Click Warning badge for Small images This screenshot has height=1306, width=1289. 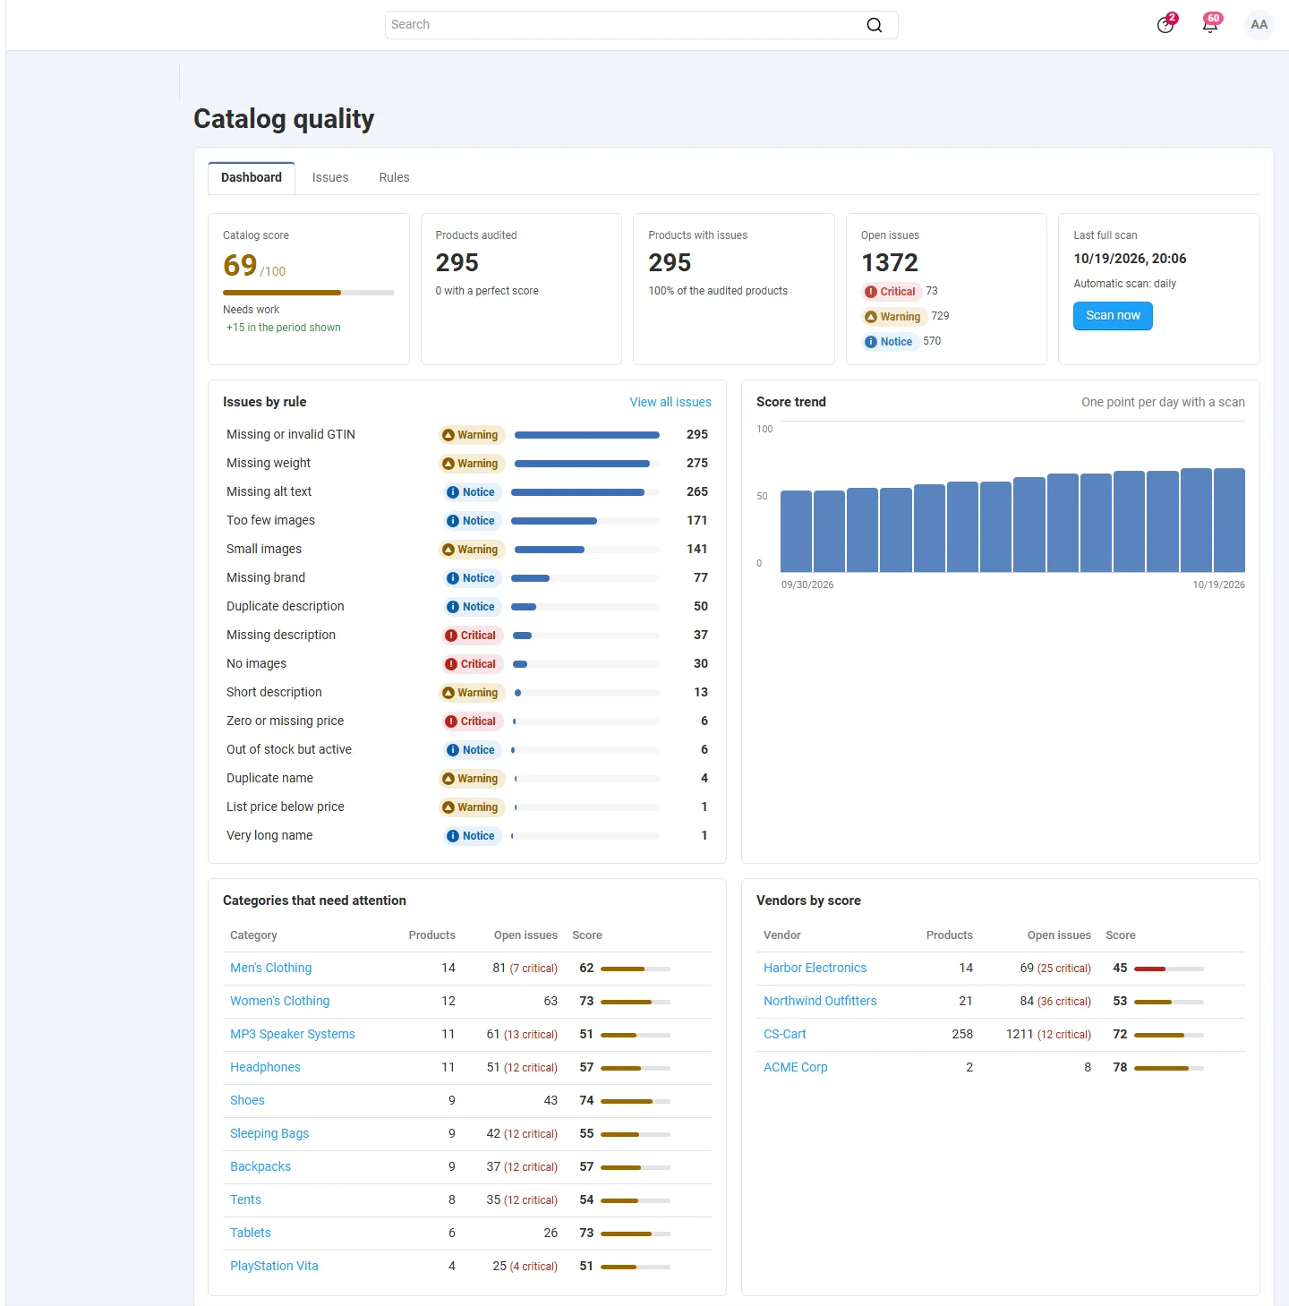click(x=472, y=550)
